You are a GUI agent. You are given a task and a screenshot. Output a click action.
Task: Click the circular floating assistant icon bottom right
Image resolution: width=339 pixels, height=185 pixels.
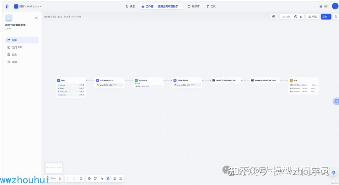tap(333, 173)
